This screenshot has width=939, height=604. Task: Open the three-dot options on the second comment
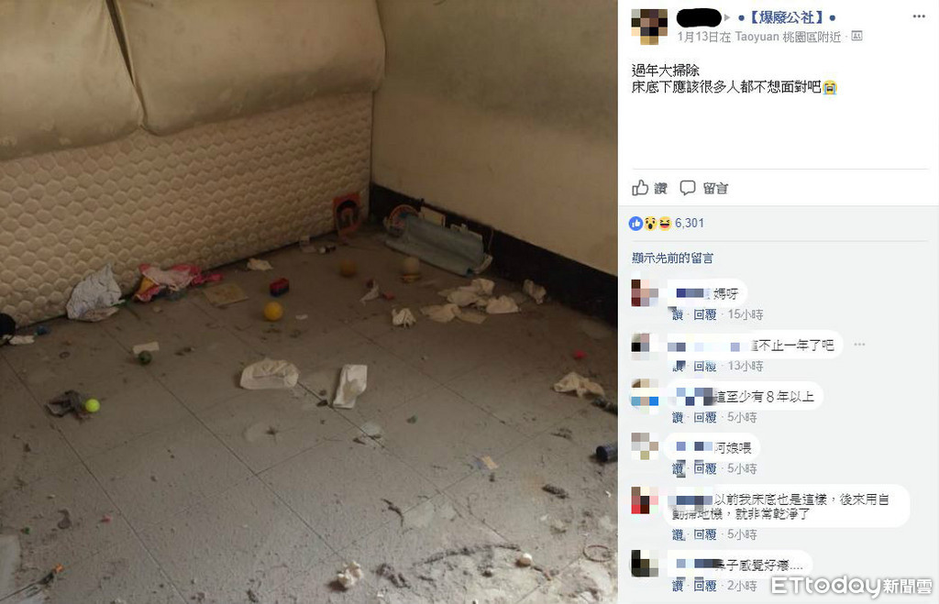point(859,345)
